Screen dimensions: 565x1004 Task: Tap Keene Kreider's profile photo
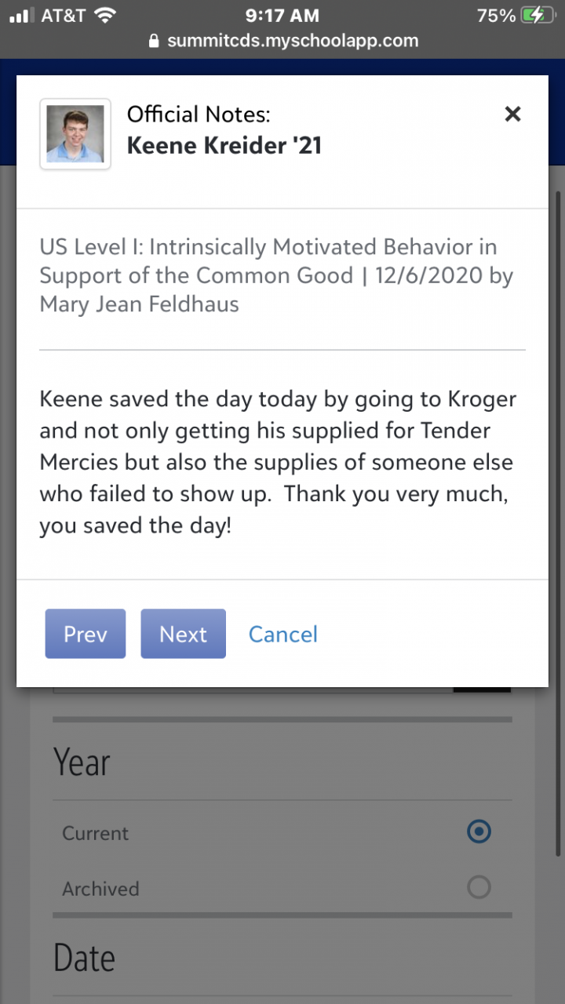point(75,134)
